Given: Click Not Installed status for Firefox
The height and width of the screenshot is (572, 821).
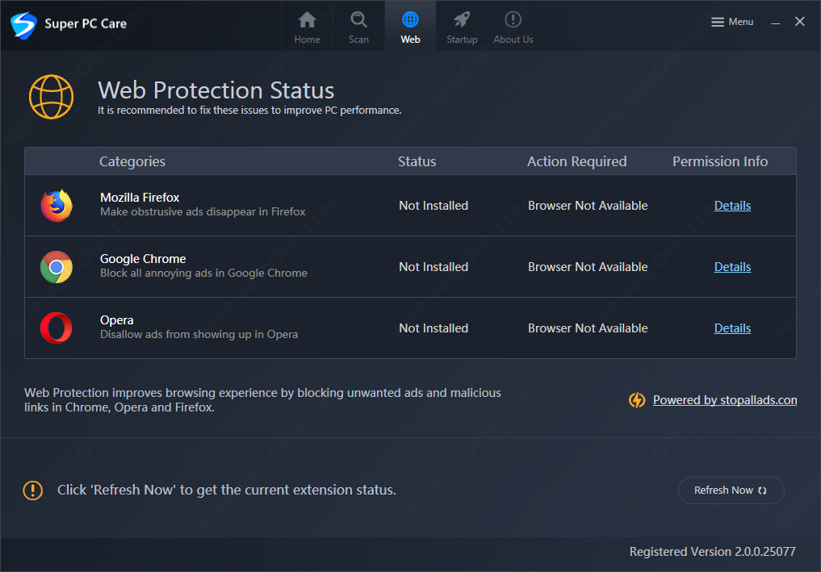Looking at the screenshot, I should (434, 206).
